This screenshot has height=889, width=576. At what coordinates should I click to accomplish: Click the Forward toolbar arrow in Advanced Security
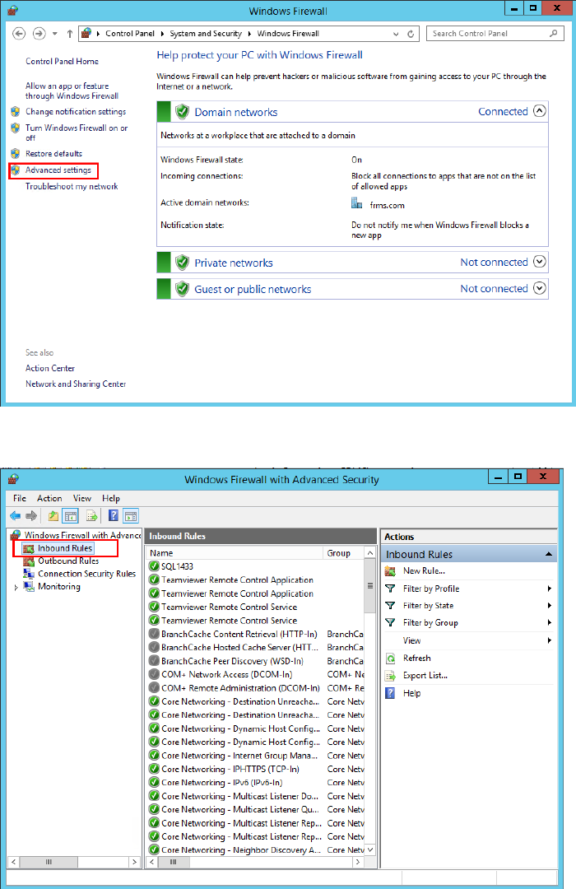tap(32, 516)
